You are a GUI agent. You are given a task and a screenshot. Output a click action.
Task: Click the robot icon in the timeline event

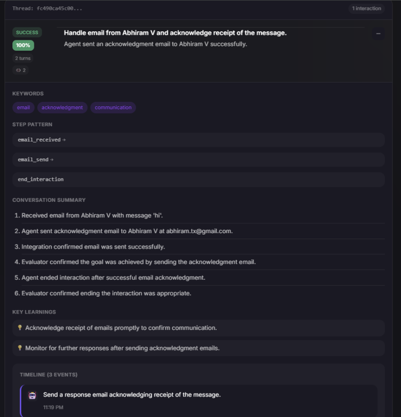click(x=32, y=395)
